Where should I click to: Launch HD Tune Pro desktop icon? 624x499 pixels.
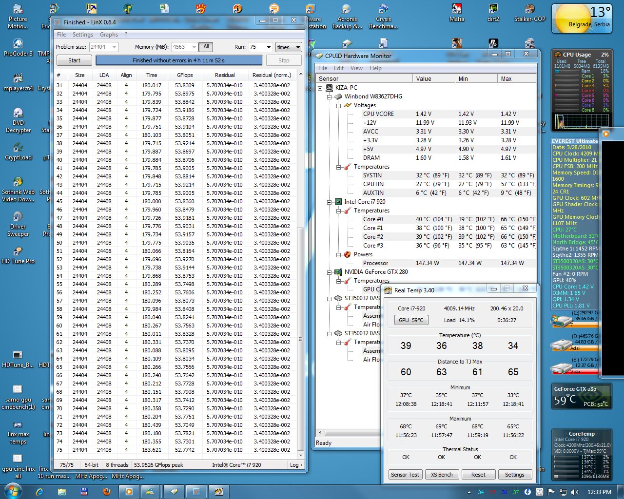(x=18, y=255)
